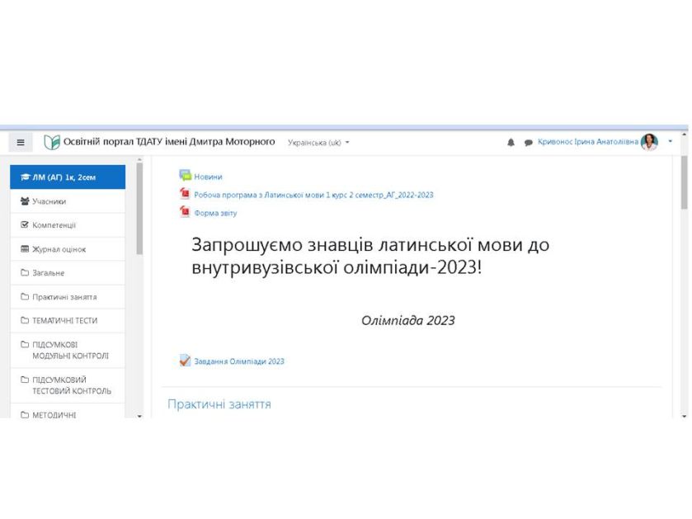
Task: Open the notifications bell icon
Action: (511, 141)
